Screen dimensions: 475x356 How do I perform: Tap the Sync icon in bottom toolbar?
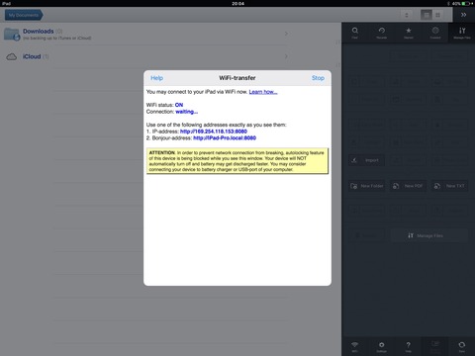coord(462,347)
